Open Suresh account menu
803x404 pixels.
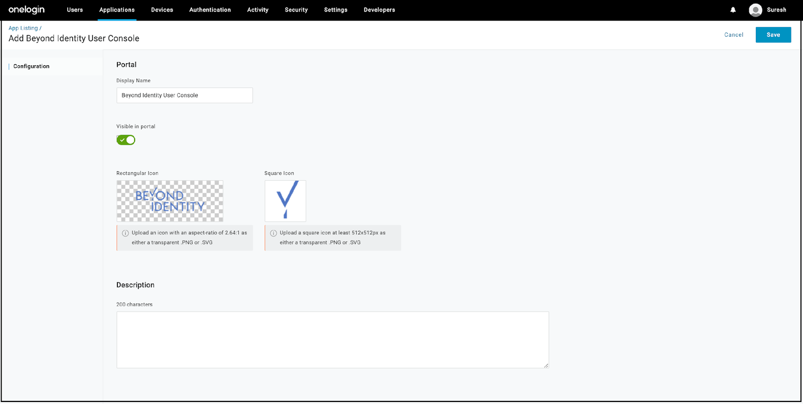[x=776, y=10]
